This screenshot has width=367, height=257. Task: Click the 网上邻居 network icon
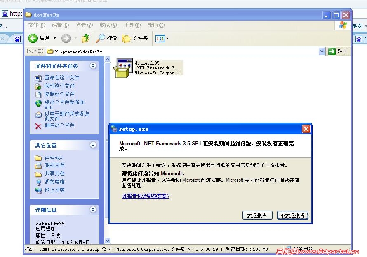tap(38, 190)
